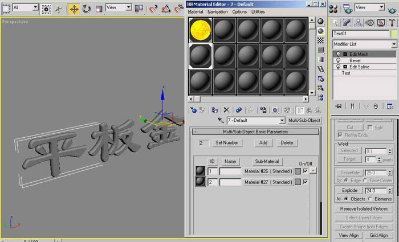
Task: Toggle Bevel modifier lightbulb
Action: coord(338,60)
